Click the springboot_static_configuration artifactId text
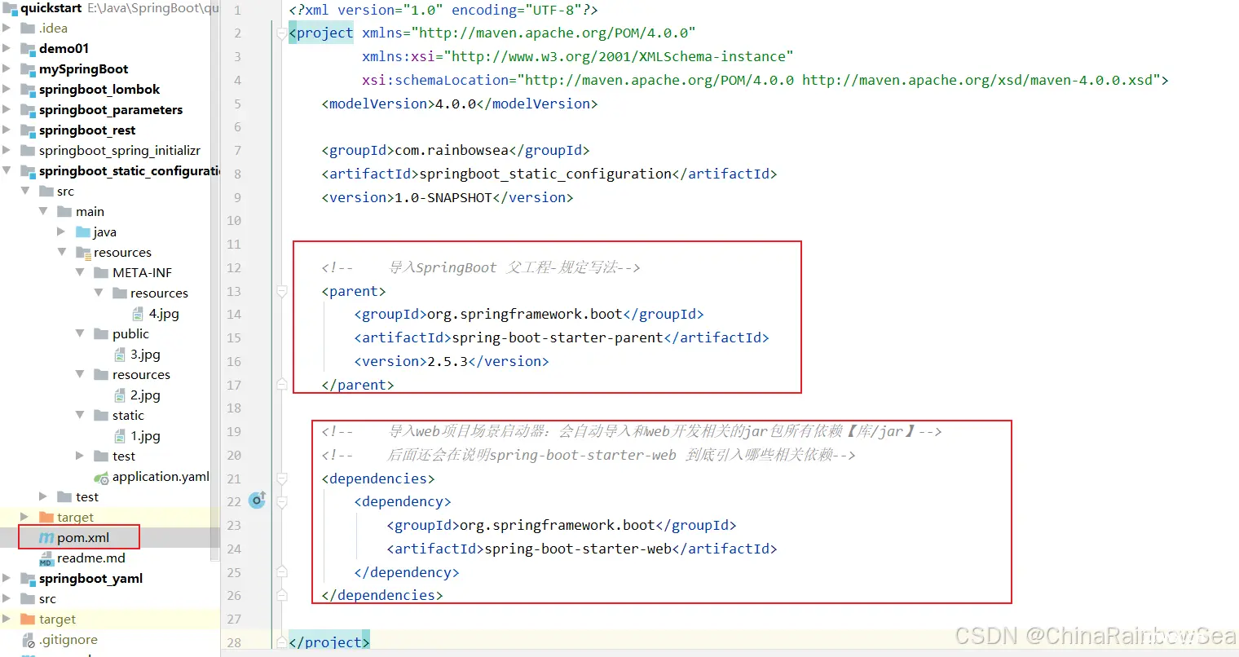The height and width of the screenshot is (657, 1239). 545,174
